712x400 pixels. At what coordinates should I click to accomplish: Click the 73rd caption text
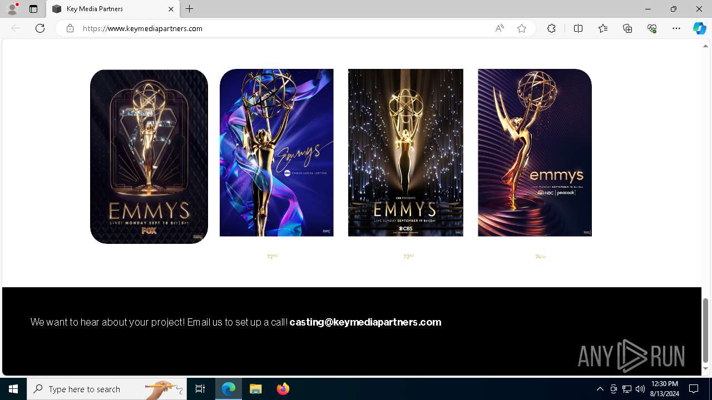tap(408, 257)
